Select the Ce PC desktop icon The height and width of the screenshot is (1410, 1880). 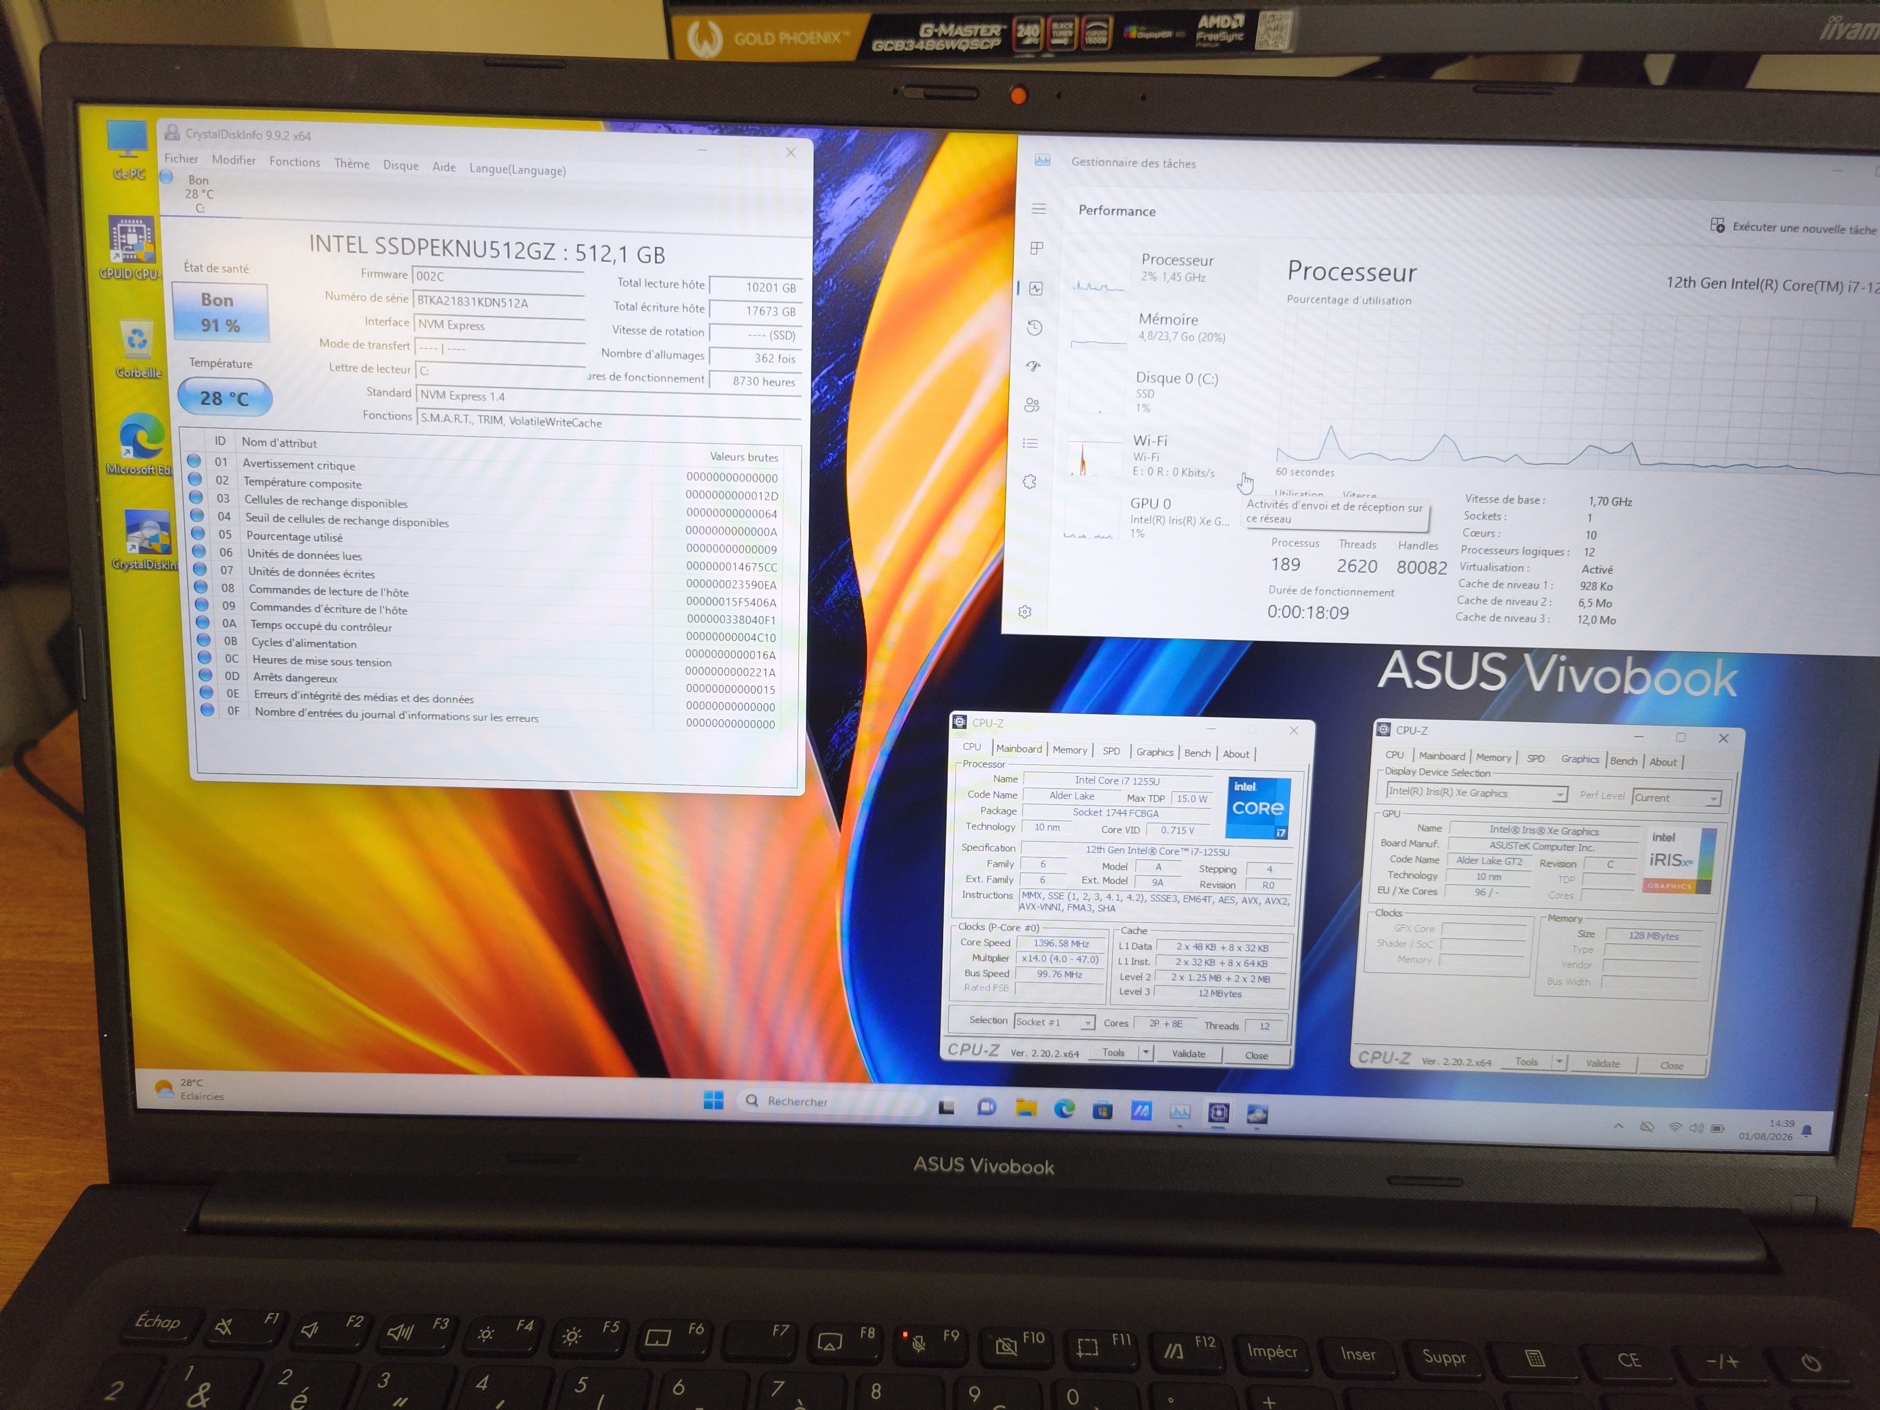click(129, 151)
